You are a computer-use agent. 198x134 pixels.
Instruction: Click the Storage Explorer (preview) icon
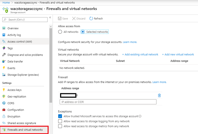[4, 75]
